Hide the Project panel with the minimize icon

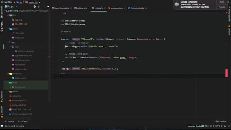[48, 6]
